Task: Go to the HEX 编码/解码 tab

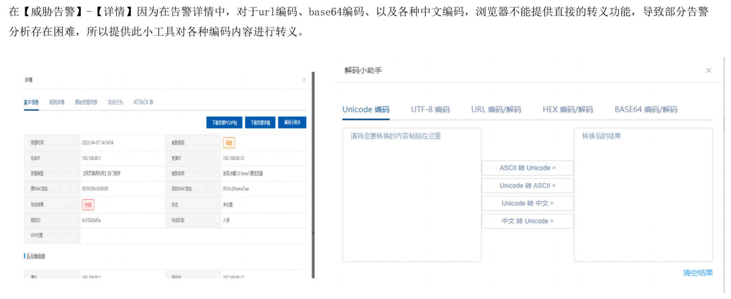Action: pos(567,109)
